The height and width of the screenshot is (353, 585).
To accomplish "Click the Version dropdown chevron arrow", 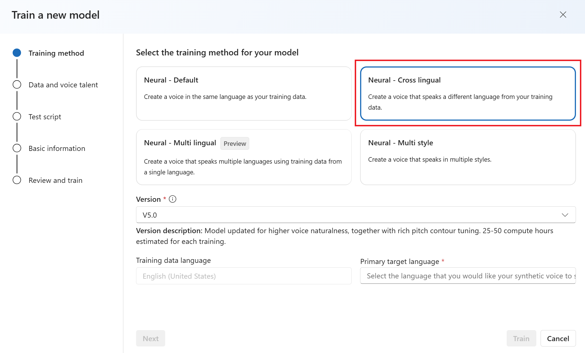I will (565, 215).
